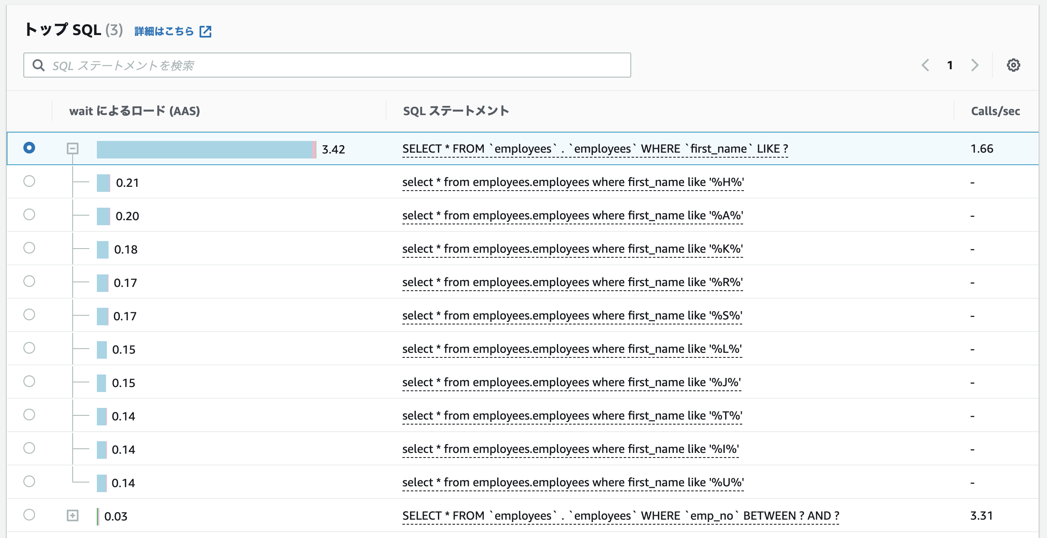The image size is (1047, 538).
Task: Click the Calls/sec column header
Action: tap(995, 111)
